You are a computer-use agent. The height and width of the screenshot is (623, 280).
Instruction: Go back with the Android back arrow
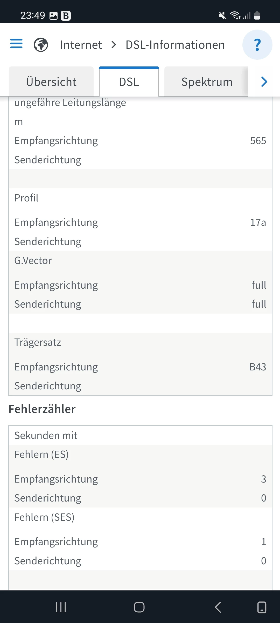pyautogui.click(x=218, y=607)
